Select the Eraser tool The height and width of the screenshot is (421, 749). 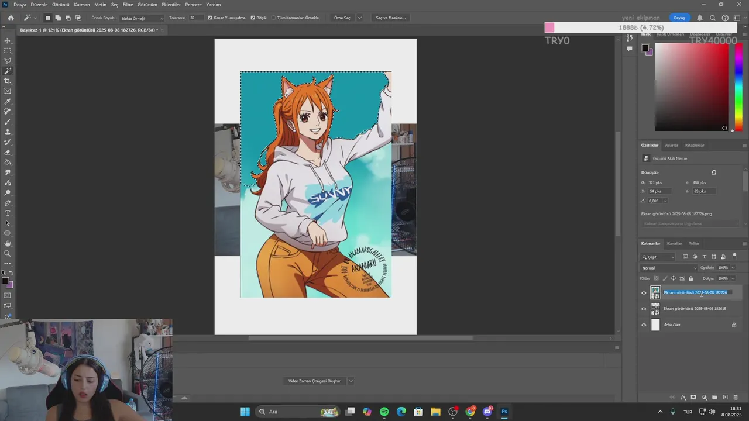coord(8,152)
